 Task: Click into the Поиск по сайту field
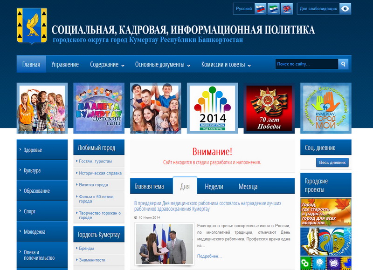pyautogui.click(x=307, y=64)
